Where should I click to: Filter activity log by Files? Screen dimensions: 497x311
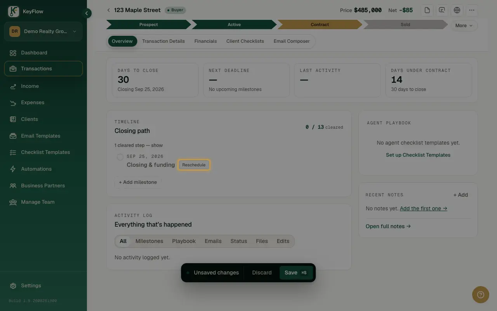tap(262, 241)
